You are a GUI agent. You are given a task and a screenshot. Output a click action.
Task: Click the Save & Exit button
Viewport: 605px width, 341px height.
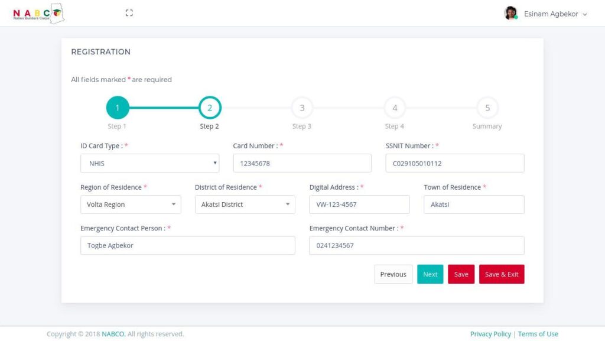click(501, 274)
